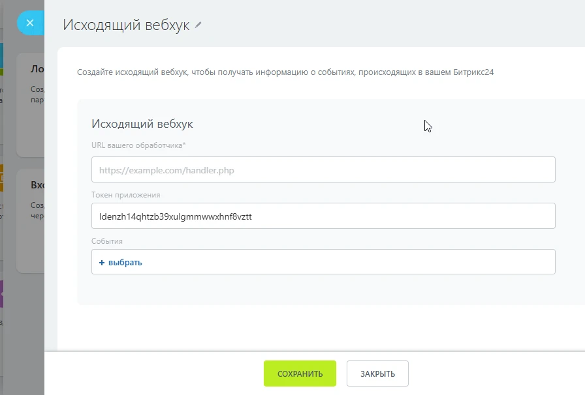
Task: Click the pencil icon beside the page title
Action: click(x=198, y=25)
